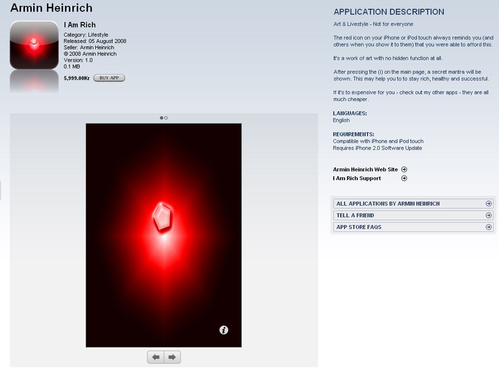
Task: Click the arrow on Tell a Friend row
Action: [x=488, y=215]
